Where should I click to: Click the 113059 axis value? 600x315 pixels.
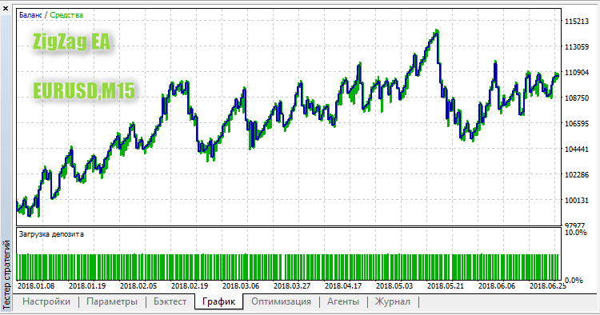pos(577,46)
